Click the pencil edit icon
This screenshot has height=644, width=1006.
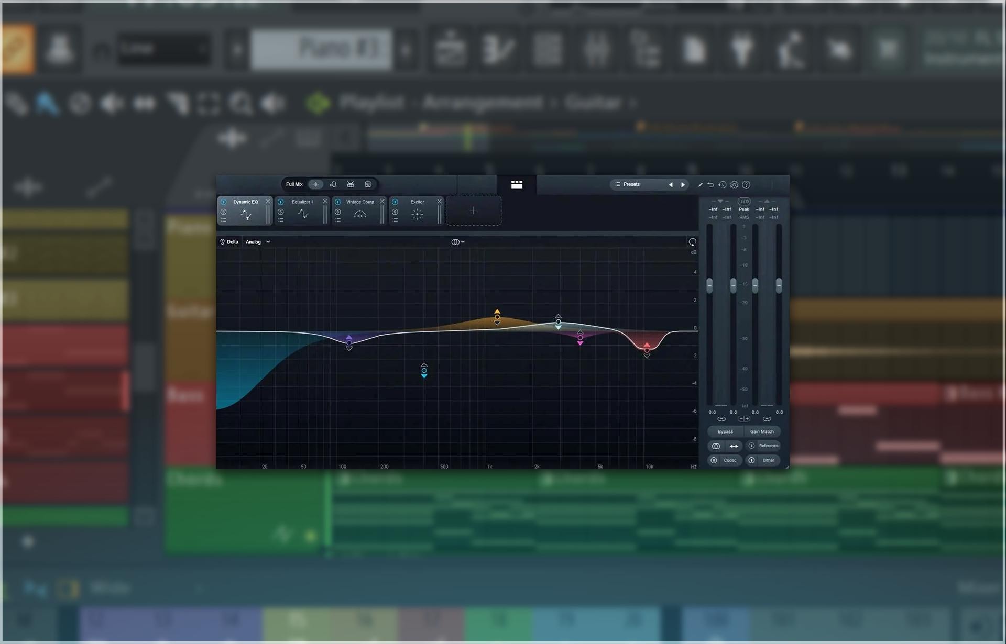click(x=700, y=185)
